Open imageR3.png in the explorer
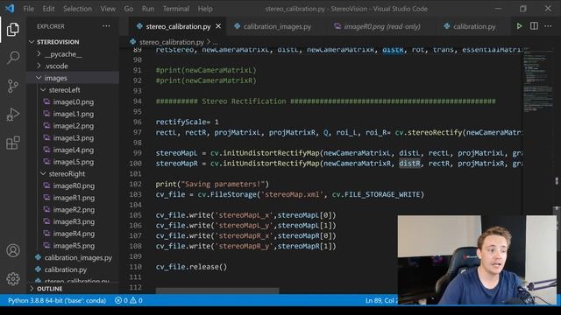 click(74, 221)
